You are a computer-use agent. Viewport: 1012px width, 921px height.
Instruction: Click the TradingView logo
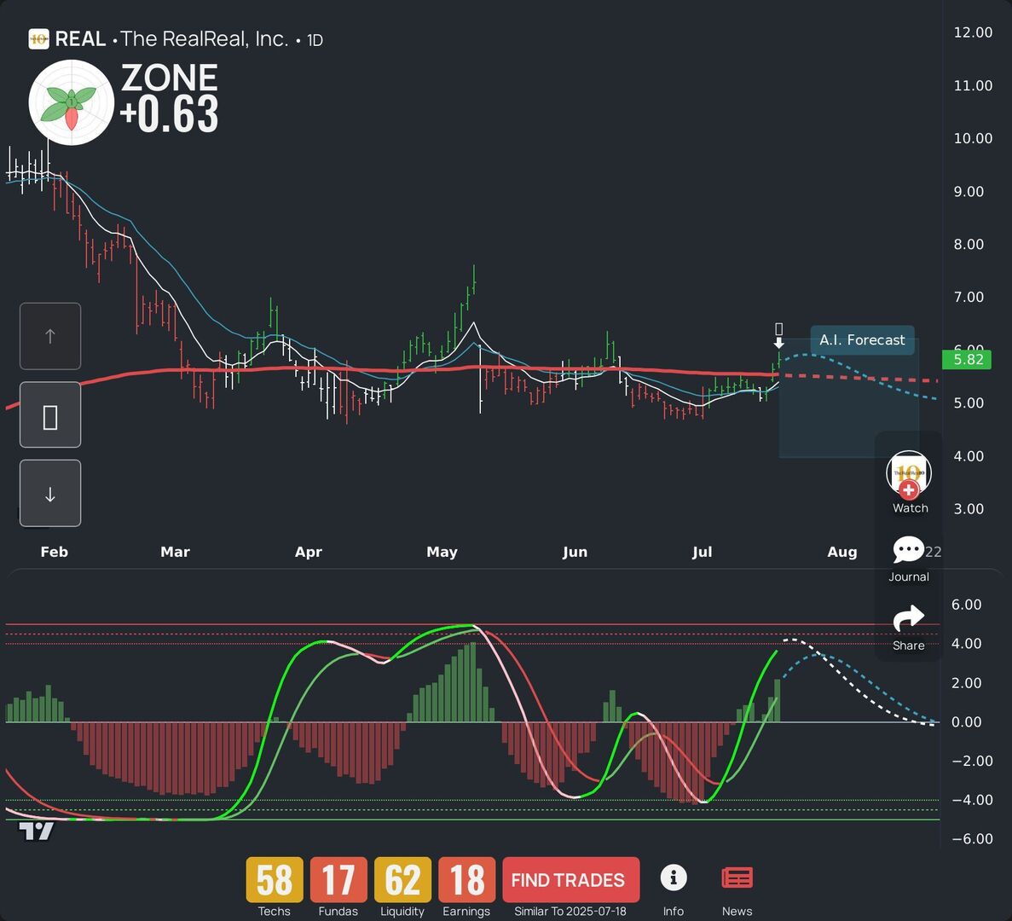coord(36,831)
